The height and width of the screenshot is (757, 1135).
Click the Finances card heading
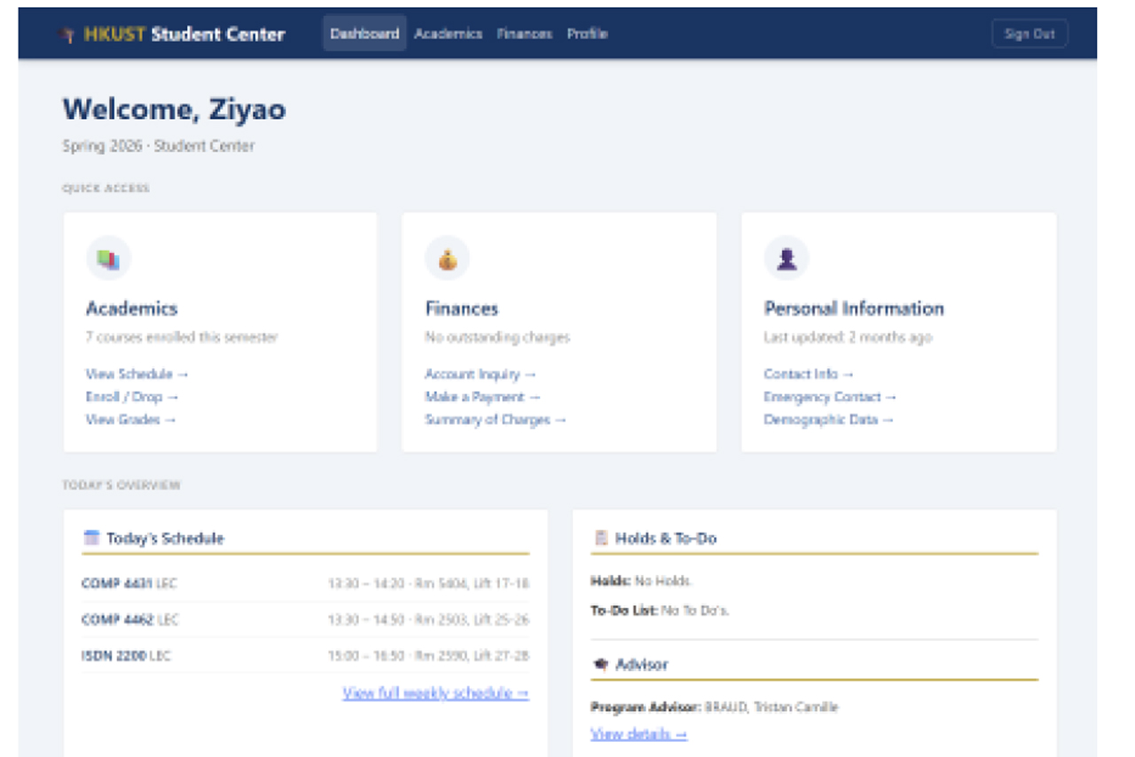(462, 308)
